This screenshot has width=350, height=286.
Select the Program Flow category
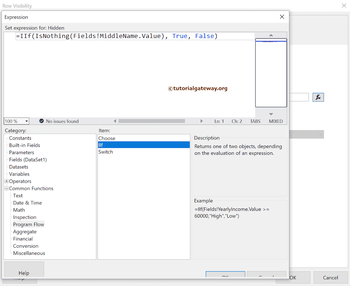click(28, 224)
